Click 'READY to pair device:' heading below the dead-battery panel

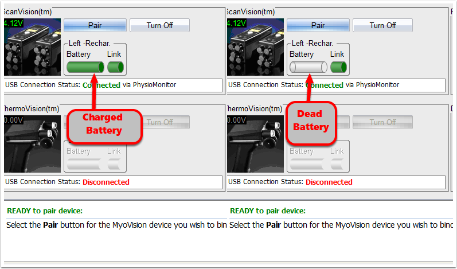tap(268, 210)
